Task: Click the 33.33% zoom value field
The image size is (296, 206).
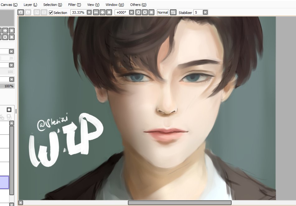Action: [78, 12]
